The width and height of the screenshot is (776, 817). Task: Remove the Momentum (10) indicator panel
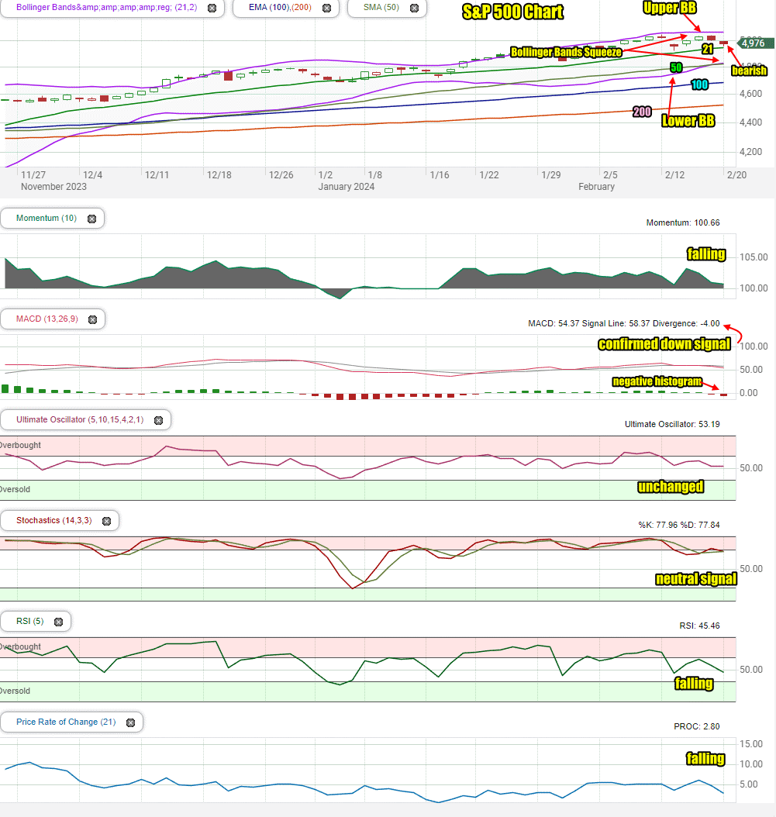click(x=91, y=219)
